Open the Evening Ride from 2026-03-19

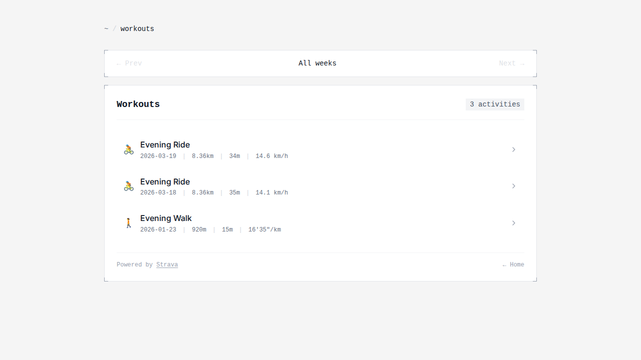pos(165,145)
